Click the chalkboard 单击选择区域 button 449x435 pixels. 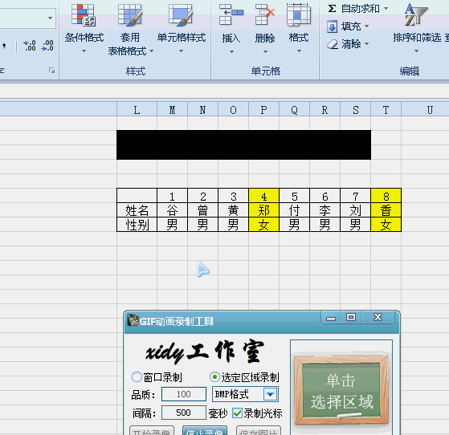pos(341,391)
